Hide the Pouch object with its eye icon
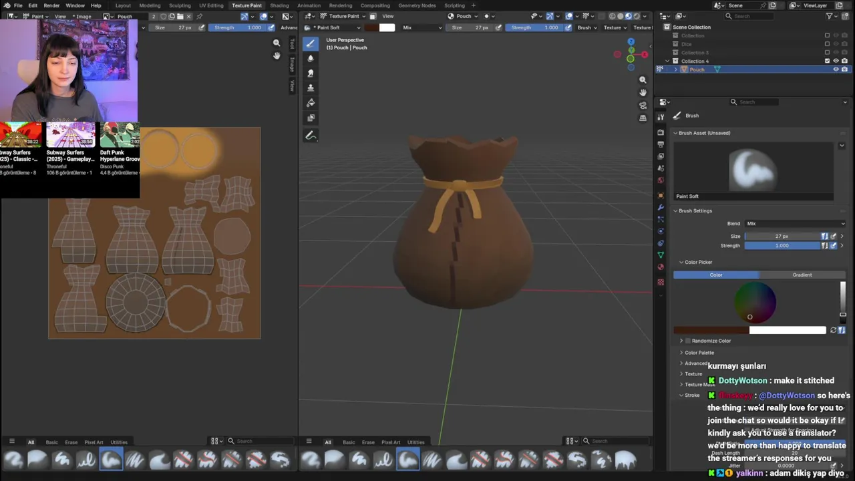This screenshot has width=855, height=481. tap(836, 69)
